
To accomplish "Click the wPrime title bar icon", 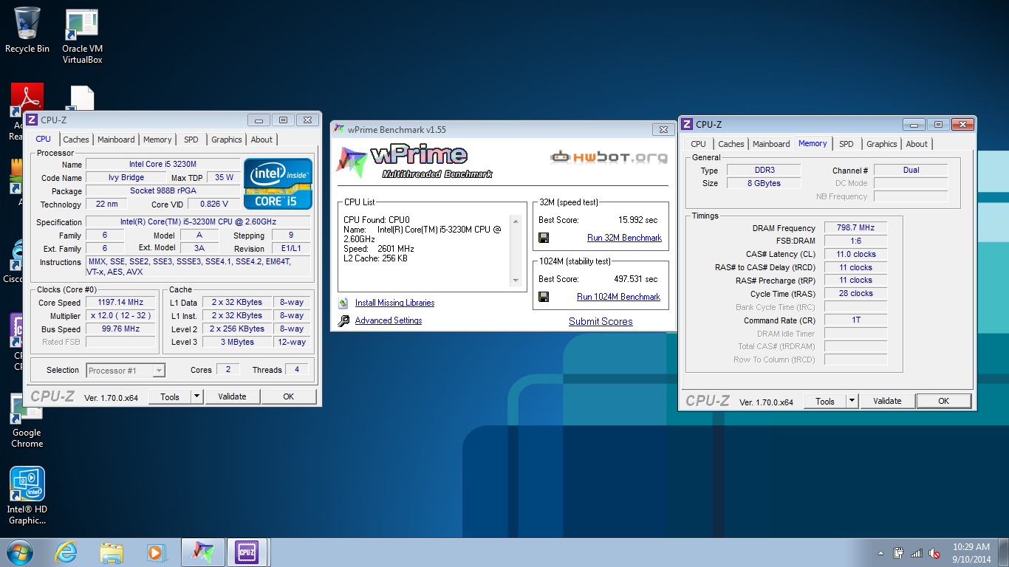I will [x=339, y=129].
